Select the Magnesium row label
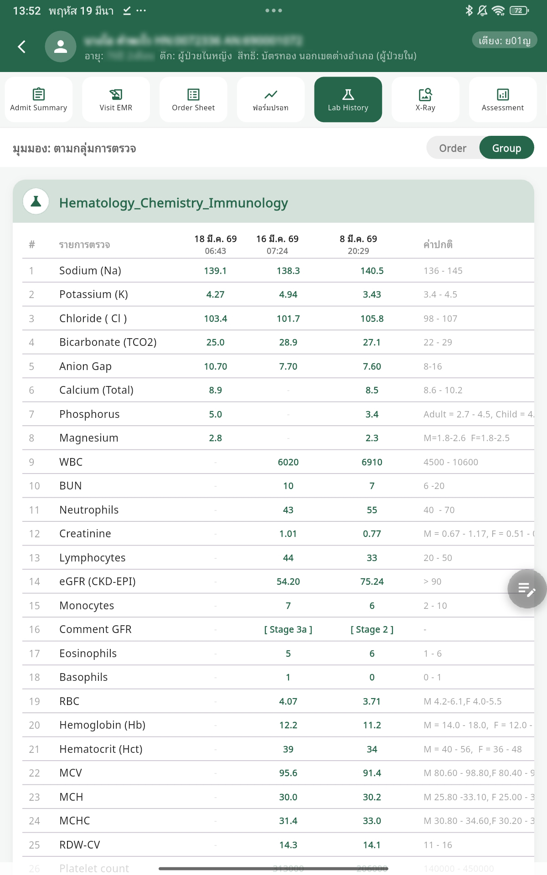Image resolution: width=547 pixels, height=875 pixels. coord(89,438)
